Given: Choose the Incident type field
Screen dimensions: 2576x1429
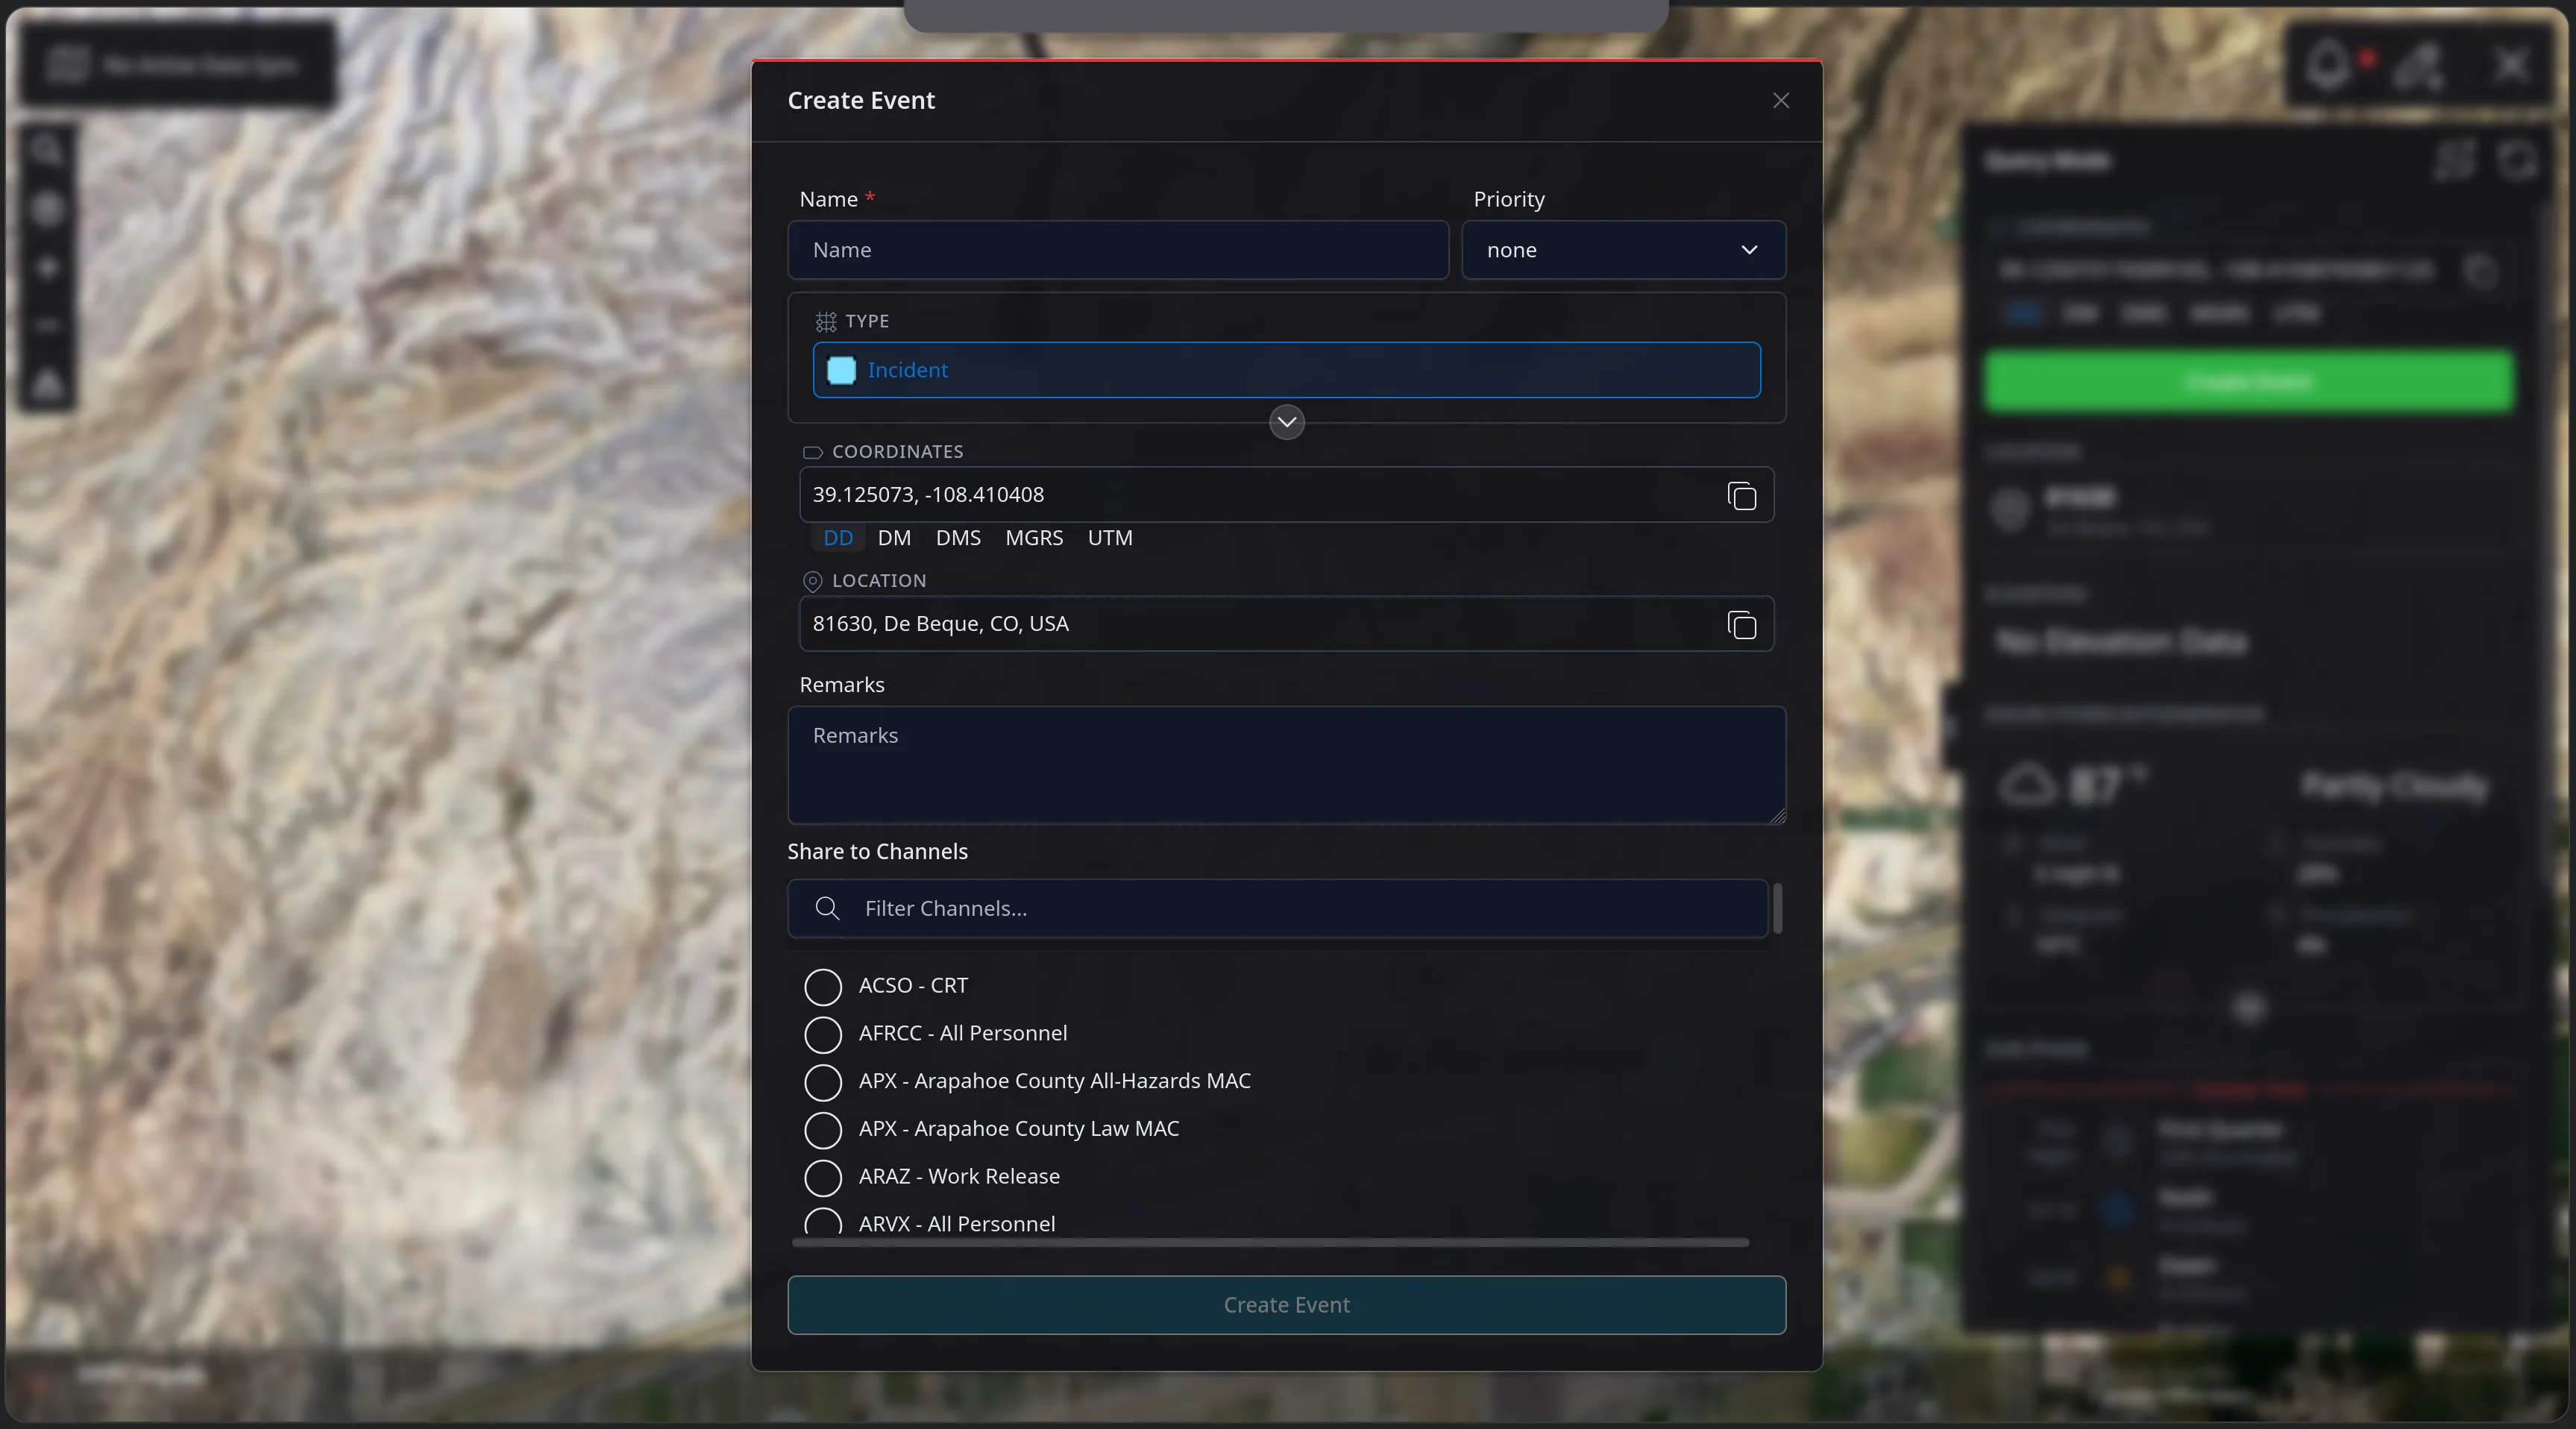Looking at the screenshot, I should (1286, 370).
